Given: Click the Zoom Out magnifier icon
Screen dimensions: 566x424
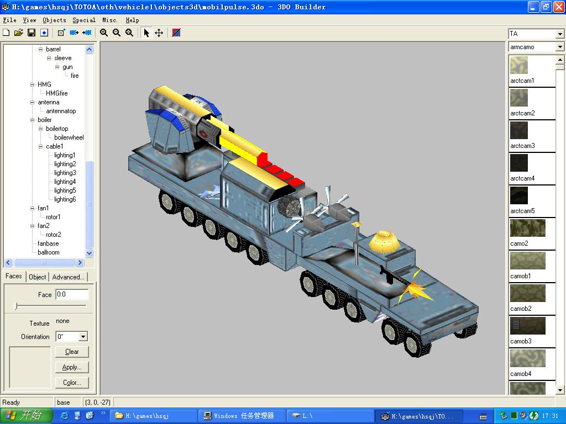Looking at the screenshot, I should pos(117,33).
